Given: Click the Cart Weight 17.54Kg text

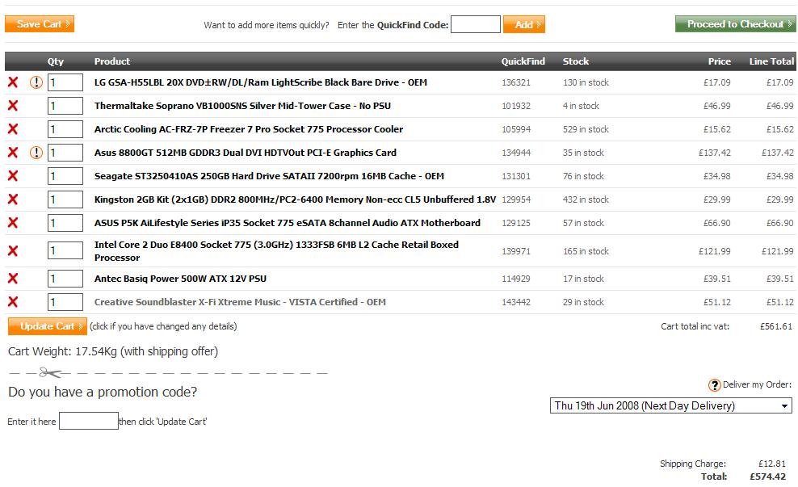Looking at the screenshot, I should pyautogui.click(x=113, y=351).
